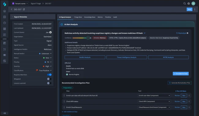Enable the Mitigated toggle
Screen dimensions: 199x116
click(x=49, y=79)
